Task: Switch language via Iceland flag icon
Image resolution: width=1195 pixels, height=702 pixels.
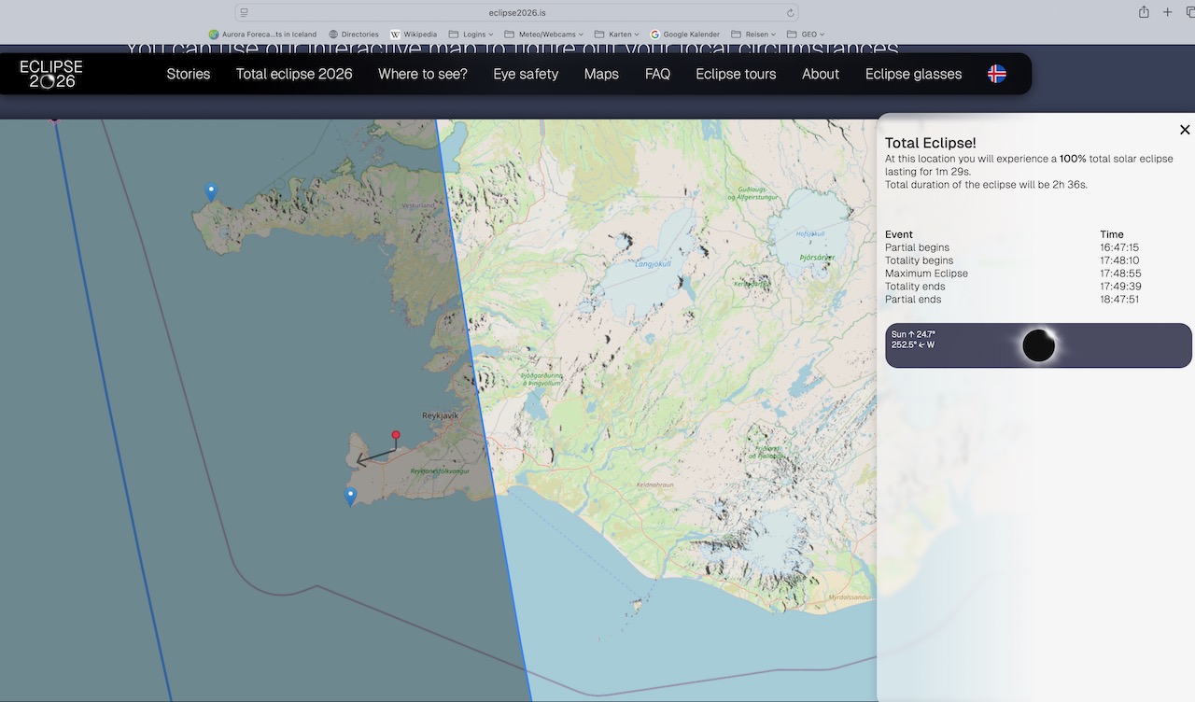Action: (x=996, y=74)
